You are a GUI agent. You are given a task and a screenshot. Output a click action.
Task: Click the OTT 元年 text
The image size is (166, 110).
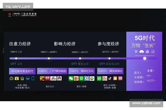click(16, 64)
